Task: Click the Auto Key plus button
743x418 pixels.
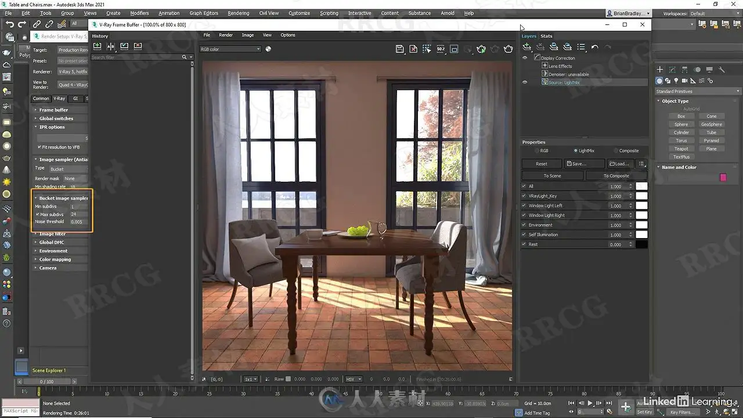Action: click(x=625, y=406)
